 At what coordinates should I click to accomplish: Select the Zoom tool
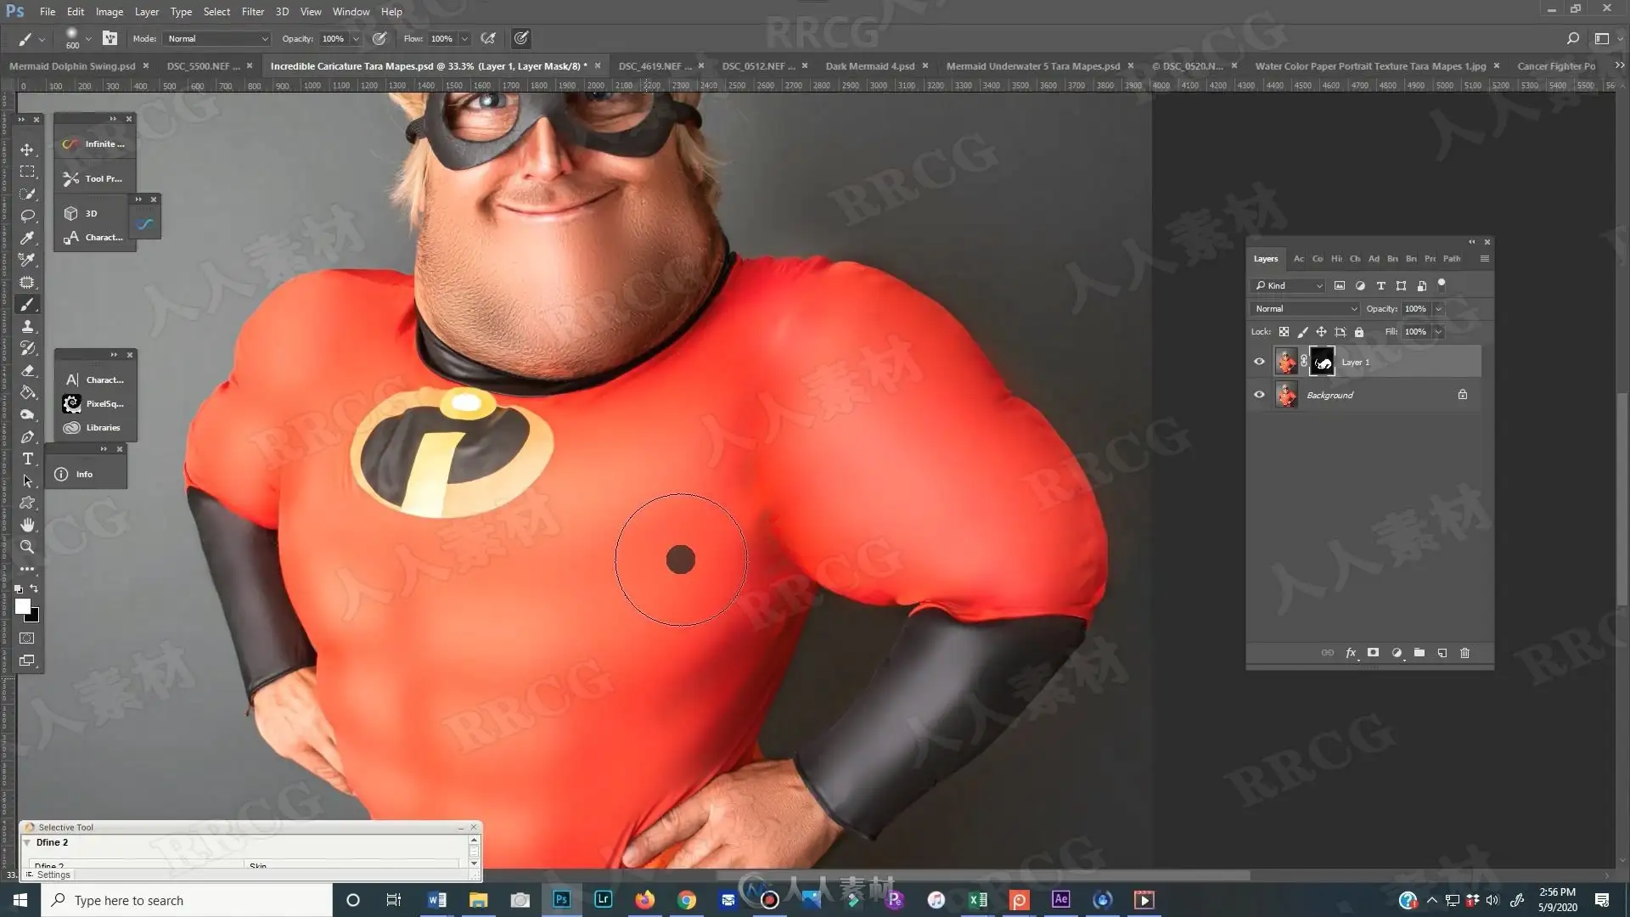click(x=27, y=547)
